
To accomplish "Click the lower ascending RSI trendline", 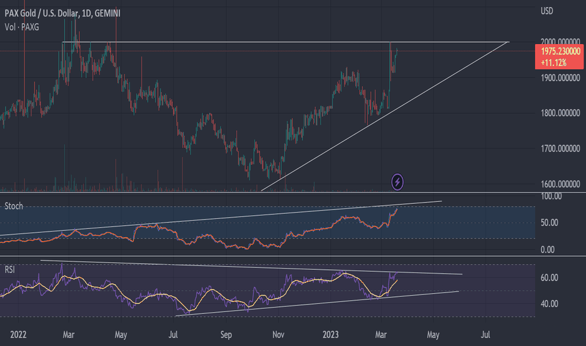I will [314, 304].
